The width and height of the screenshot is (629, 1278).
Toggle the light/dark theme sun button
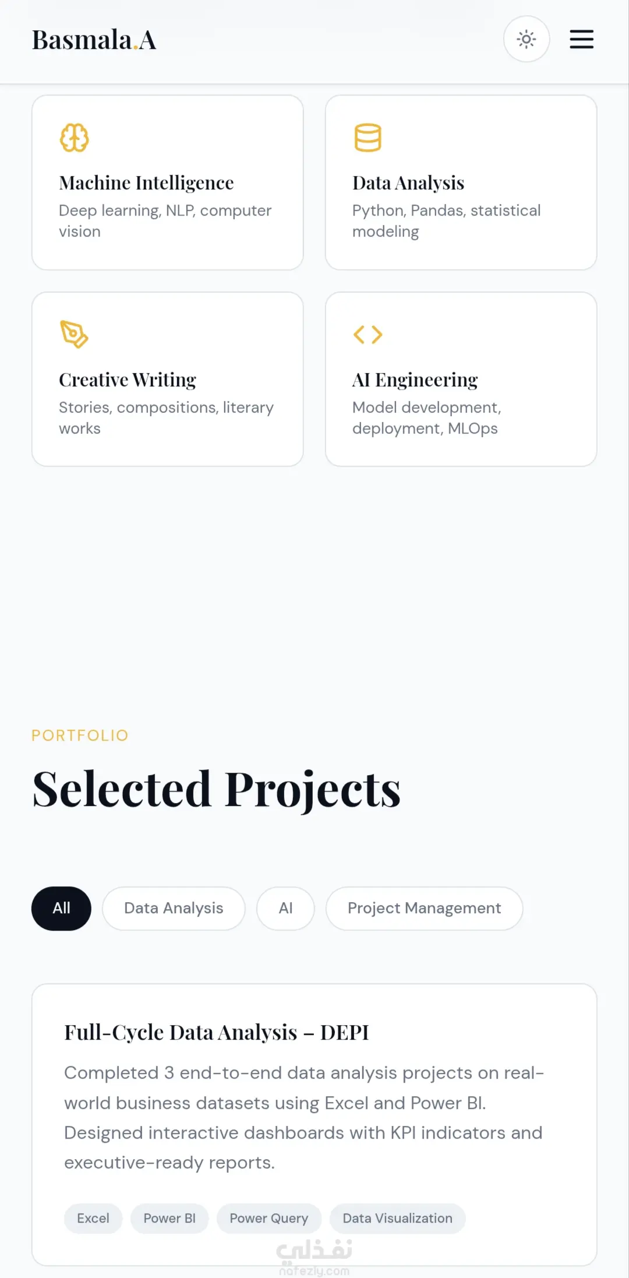526,39
